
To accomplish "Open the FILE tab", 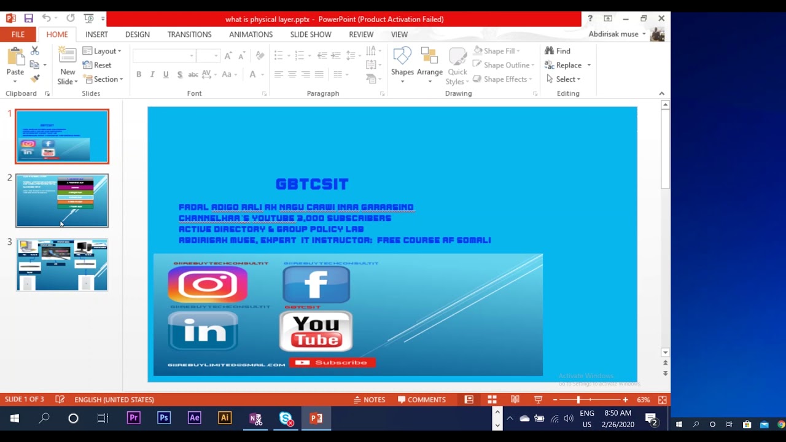I will tap(18, 34).
